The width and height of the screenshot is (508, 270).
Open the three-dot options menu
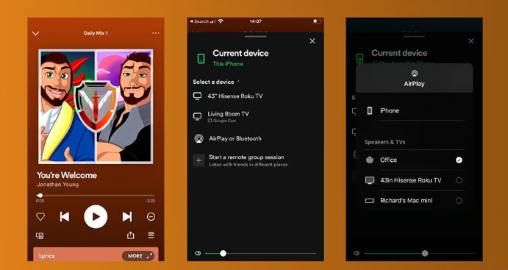click(x=156, y=33)
